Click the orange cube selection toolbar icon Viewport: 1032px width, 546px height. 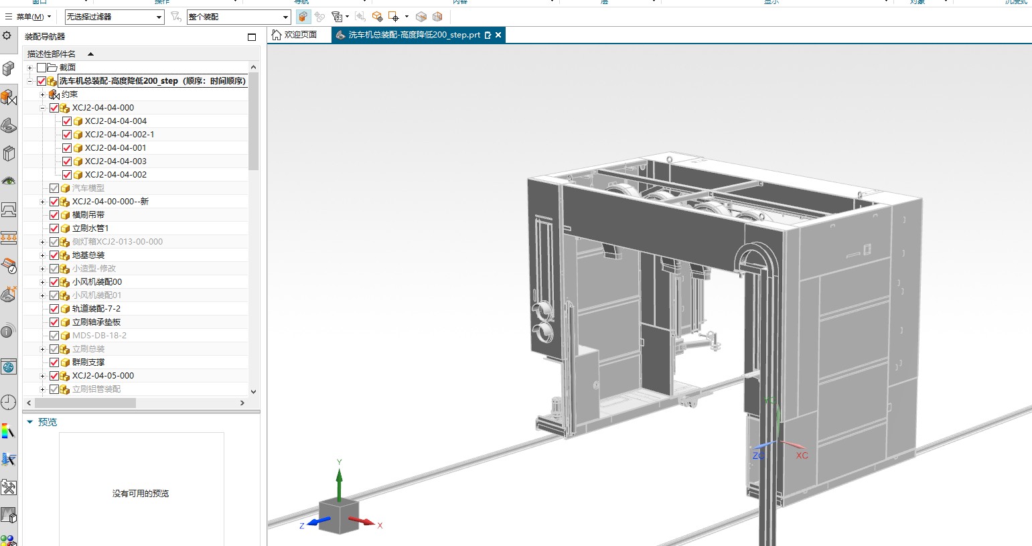pyautogui.click(x=303, y=17)
